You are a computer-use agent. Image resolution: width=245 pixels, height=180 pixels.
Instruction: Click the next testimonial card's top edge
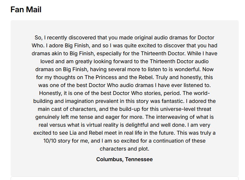pyautogui.click(x=124, y=177)
